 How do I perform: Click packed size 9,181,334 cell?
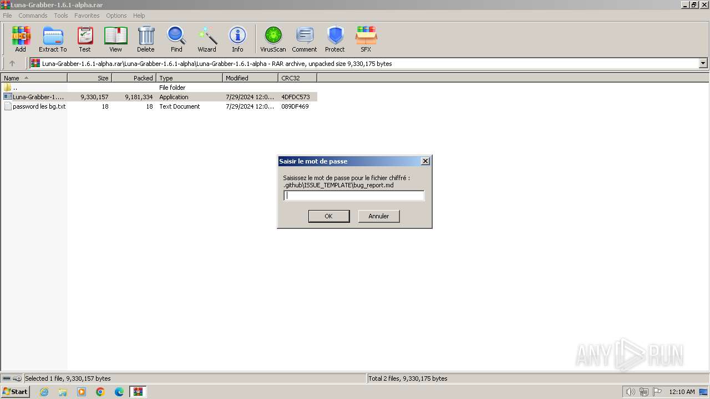coord(139,97)
